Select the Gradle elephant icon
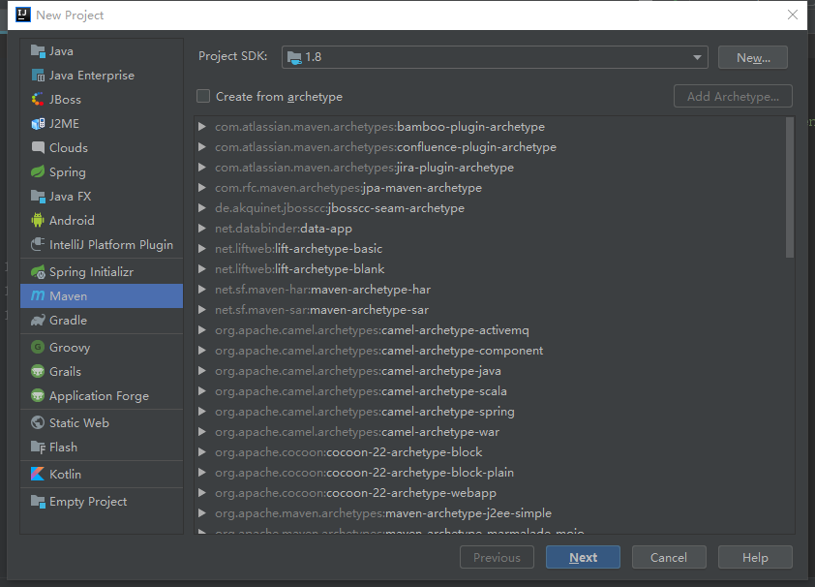The width and height of the screenshot is (815, 587). click(38, 321)
